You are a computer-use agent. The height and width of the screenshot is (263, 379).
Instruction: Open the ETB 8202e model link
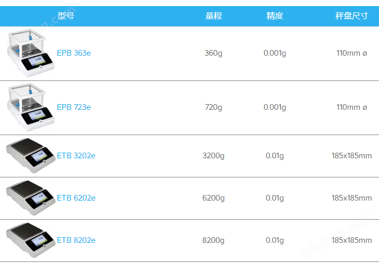point(76,240)
